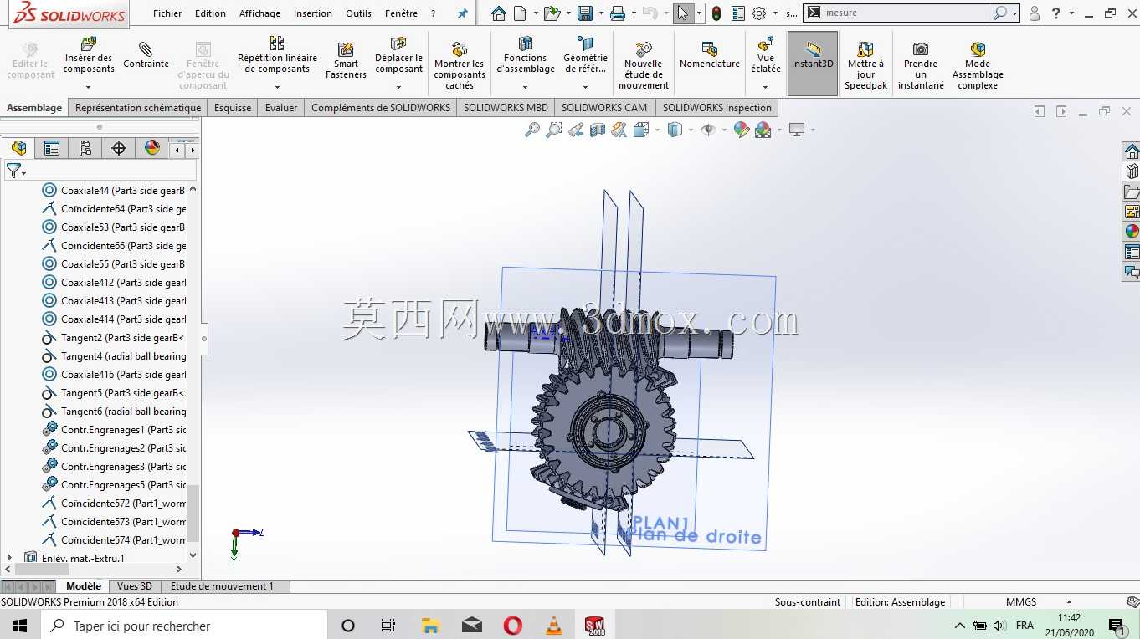Pin the menu bar with pushpin
This screenshot has height=639, width=1140.
[462, 13]
